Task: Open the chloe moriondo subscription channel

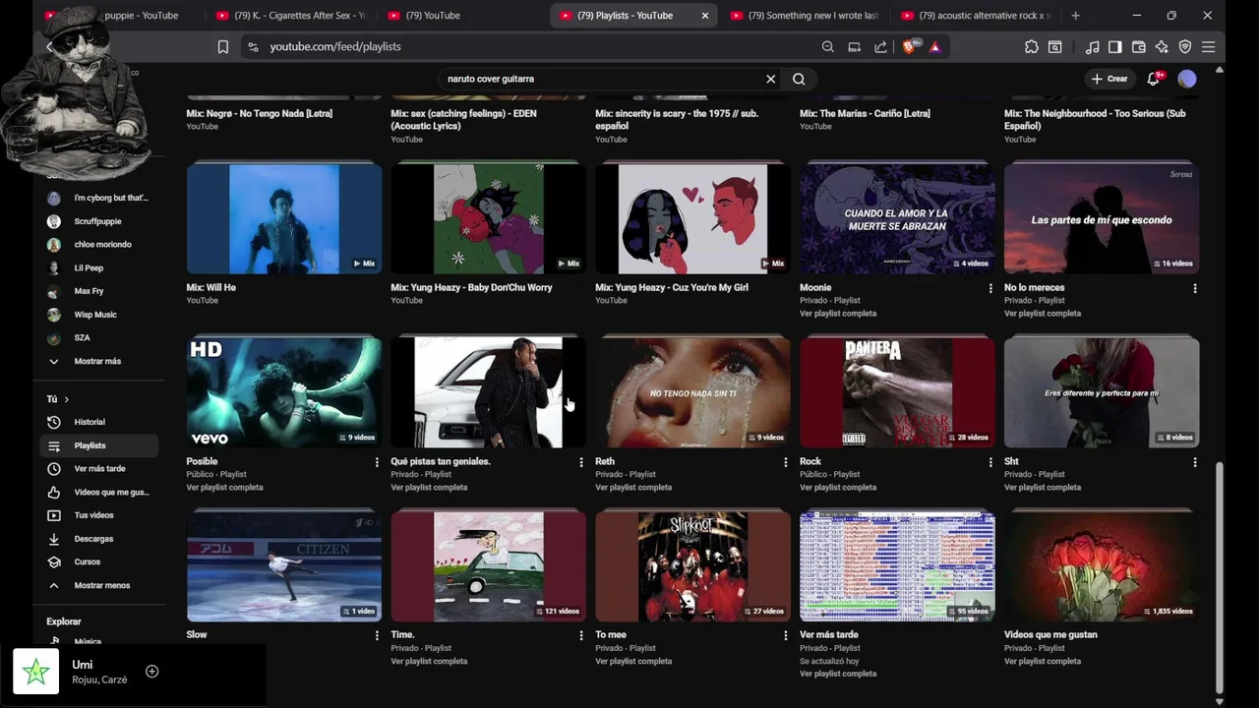Action: [96, 244]
